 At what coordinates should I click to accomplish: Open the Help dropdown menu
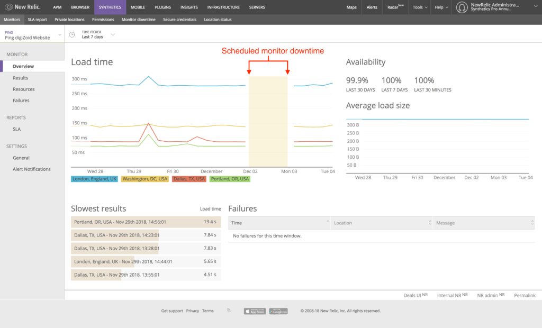[441, 7]
